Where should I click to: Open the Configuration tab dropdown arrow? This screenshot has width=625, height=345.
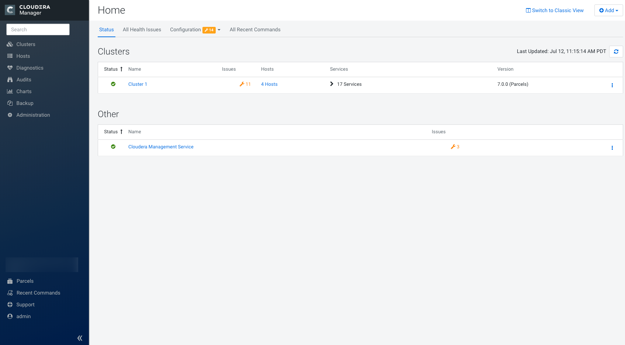click(219, 30)
